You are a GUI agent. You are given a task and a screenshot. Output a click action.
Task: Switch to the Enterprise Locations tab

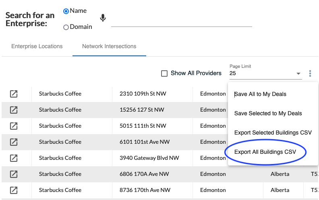tap(37, 46)
